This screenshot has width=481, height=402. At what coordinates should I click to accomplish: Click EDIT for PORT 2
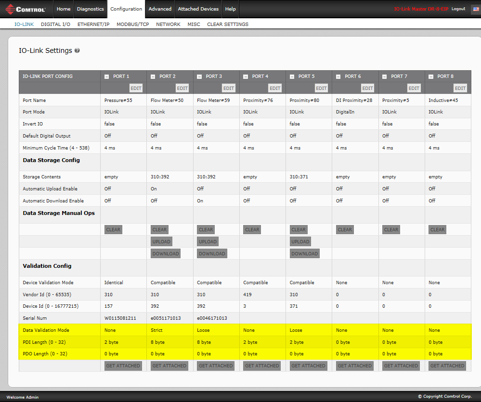pos(182,88)
